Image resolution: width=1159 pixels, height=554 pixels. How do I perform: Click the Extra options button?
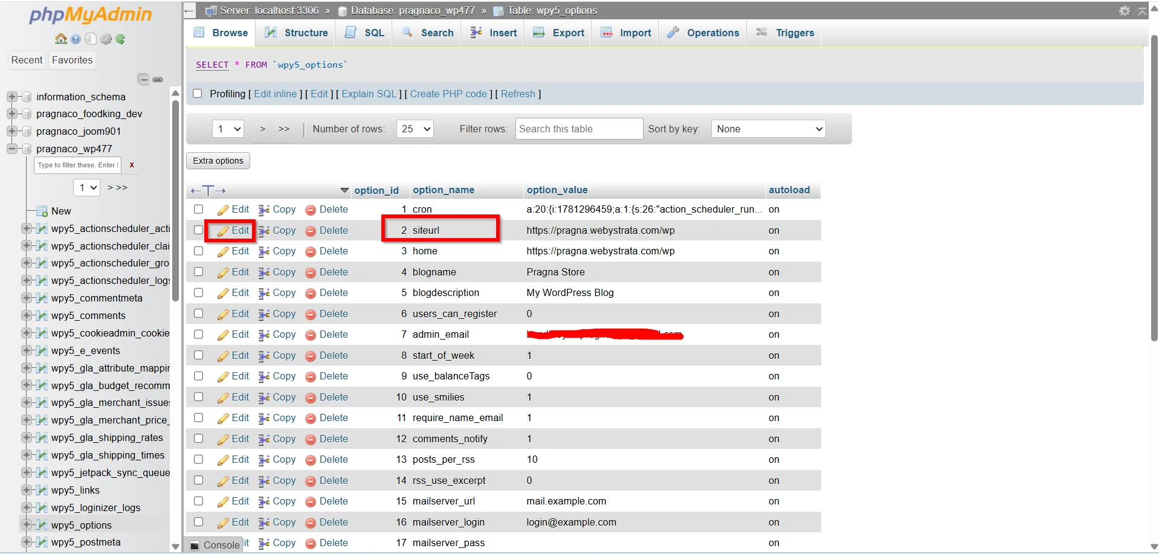click(x=218, y=161)
